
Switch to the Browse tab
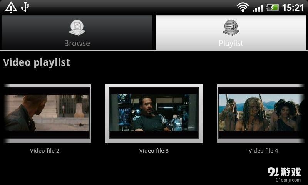tap(77, 32)
